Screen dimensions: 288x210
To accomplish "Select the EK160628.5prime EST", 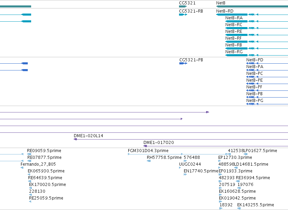I will pyautogui.click(x=237, y=191).
